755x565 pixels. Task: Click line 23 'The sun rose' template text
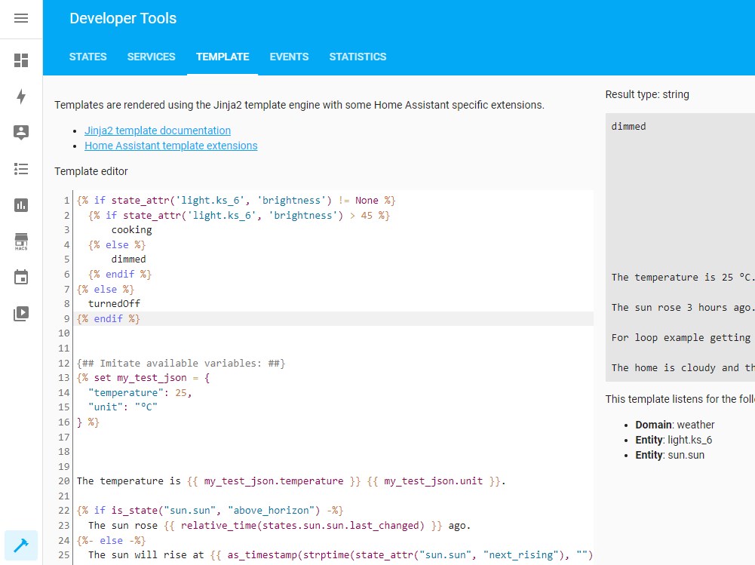279,526
